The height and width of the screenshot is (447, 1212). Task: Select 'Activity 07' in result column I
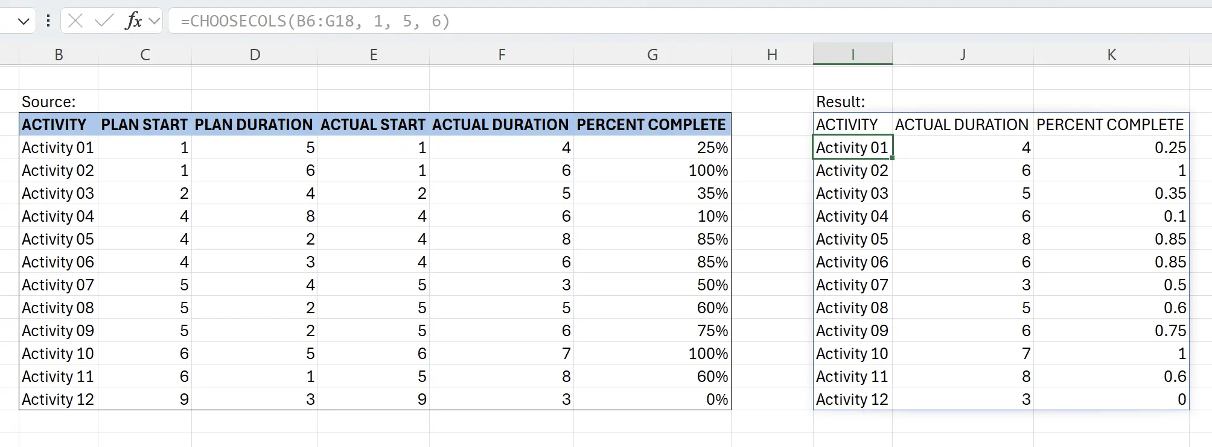[852, 284]
